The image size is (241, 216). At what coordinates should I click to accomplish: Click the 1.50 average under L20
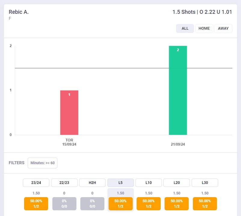coord(177,193)
